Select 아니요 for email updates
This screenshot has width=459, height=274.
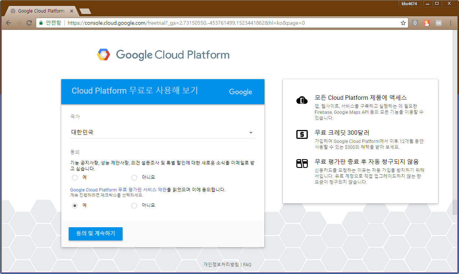click(x=134, y=178)
